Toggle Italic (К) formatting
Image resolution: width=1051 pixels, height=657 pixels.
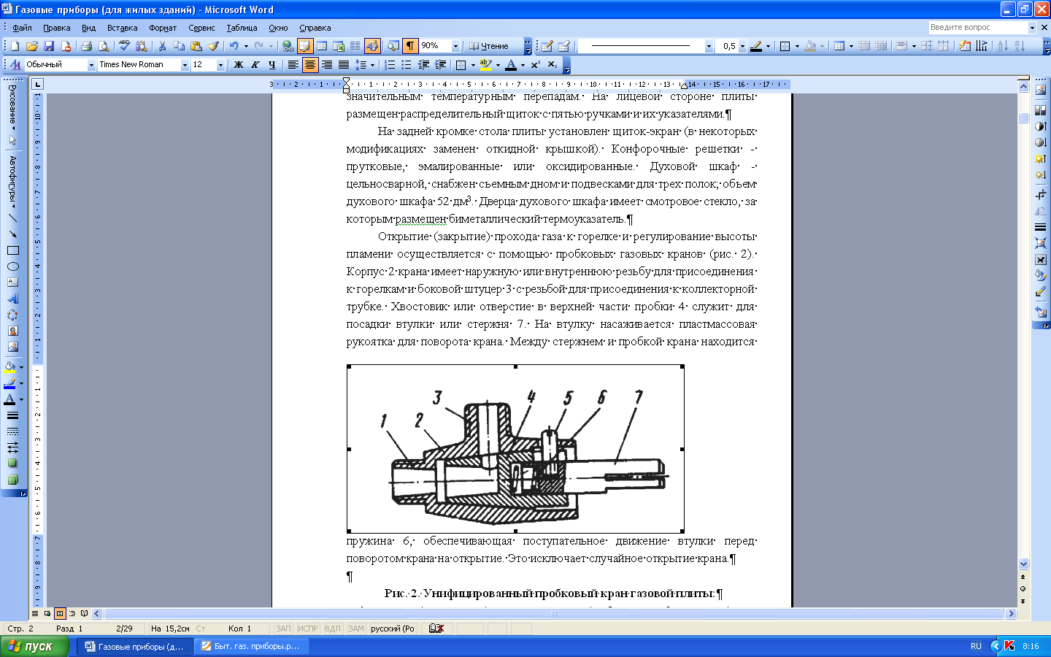(x=255, y=65)
